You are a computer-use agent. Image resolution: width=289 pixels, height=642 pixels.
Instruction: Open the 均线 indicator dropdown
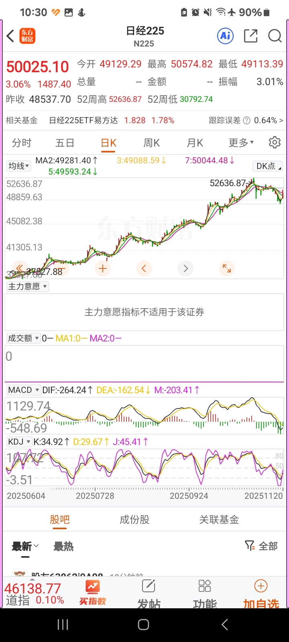(19, 166)
